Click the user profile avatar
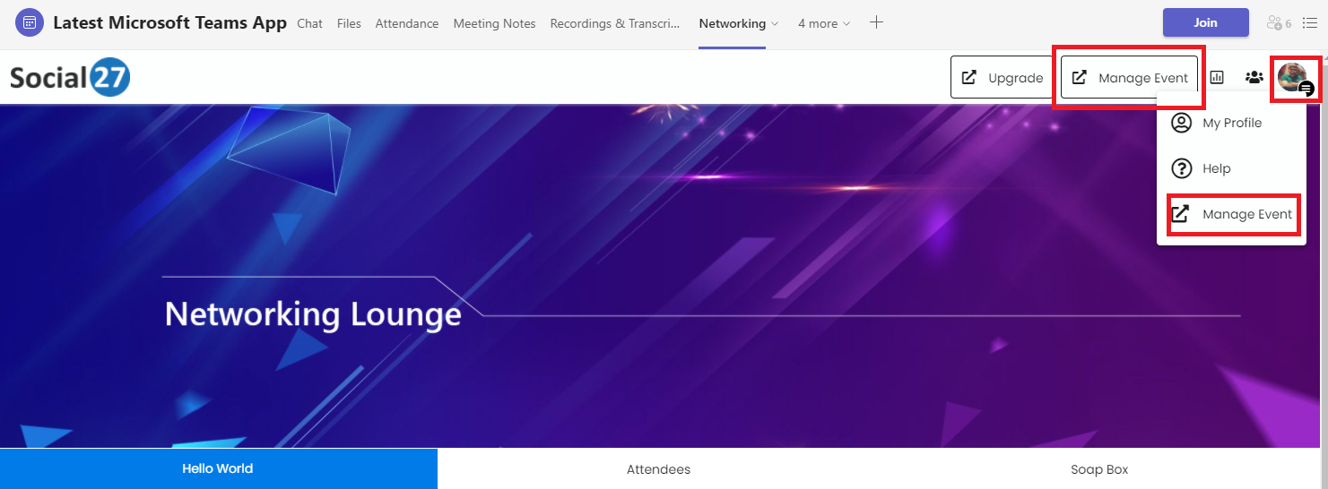 pyautogui.click(x=1293, y=77)
